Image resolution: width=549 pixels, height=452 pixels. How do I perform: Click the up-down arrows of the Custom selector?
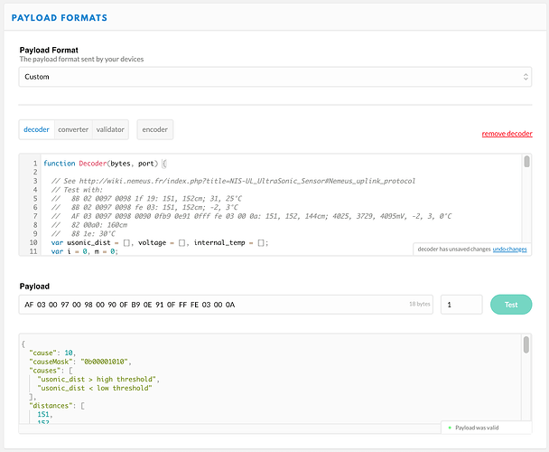tap(526, 77)
